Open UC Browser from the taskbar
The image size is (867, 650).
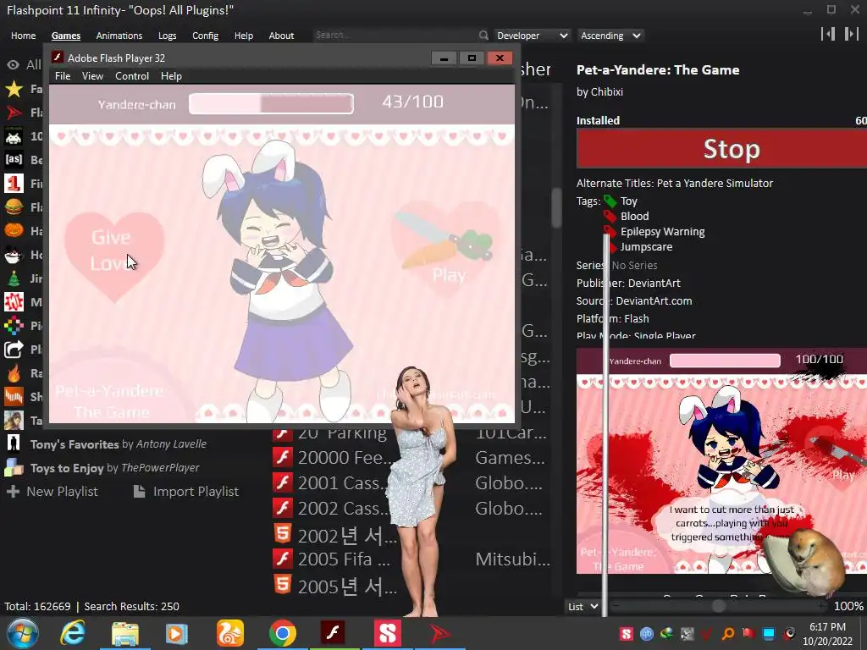pos(229,633)
